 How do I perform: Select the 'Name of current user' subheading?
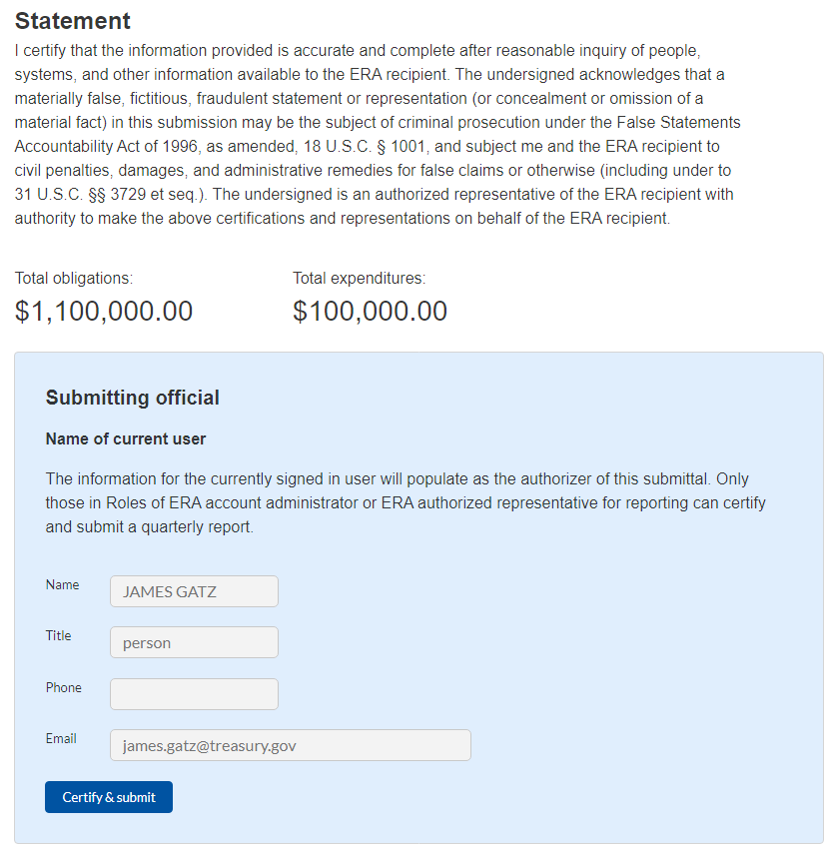pos(126,439)
